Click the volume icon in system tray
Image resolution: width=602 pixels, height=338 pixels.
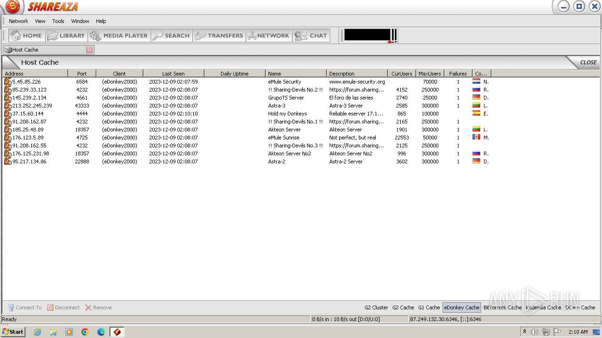[x=535, y=332]
